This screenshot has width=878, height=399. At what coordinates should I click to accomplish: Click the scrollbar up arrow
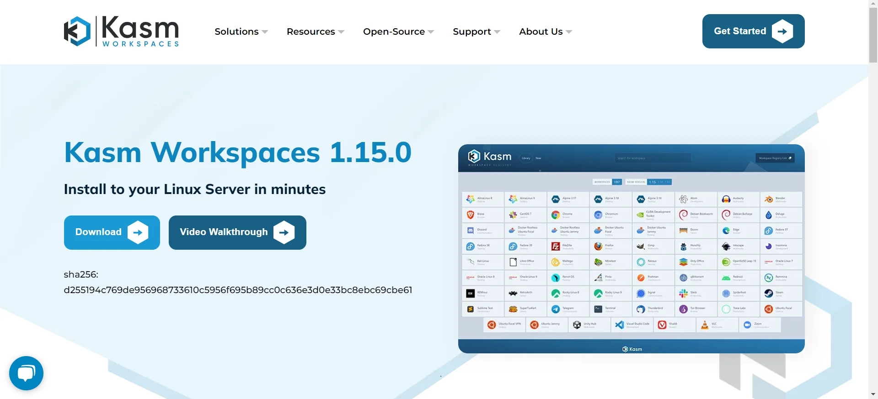tap(873, 3)
